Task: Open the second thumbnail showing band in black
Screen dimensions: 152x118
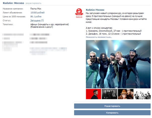Action: (109, 94)
